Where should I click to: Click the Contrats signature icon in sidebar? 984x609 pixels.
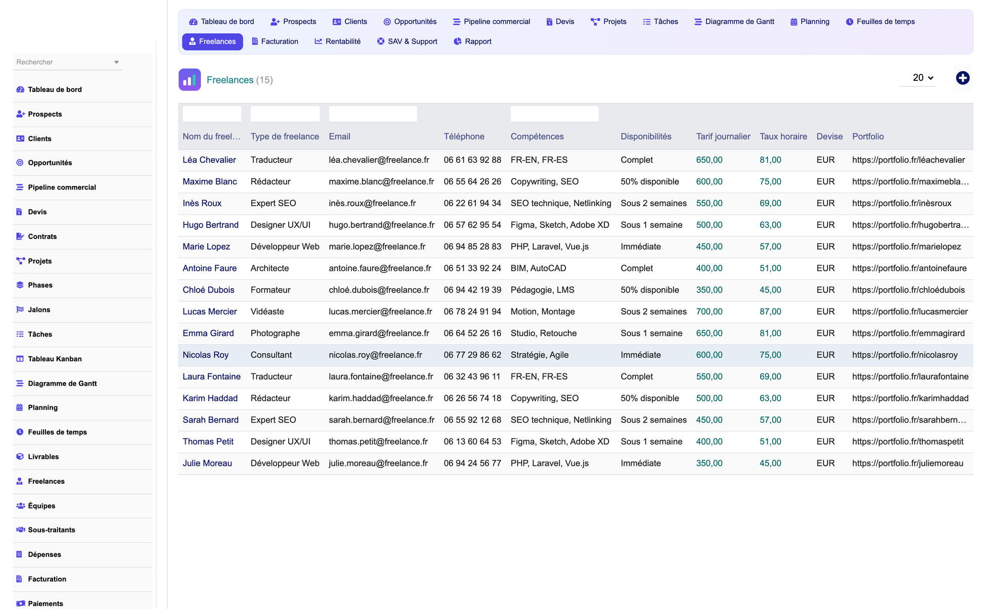[20, 237]
